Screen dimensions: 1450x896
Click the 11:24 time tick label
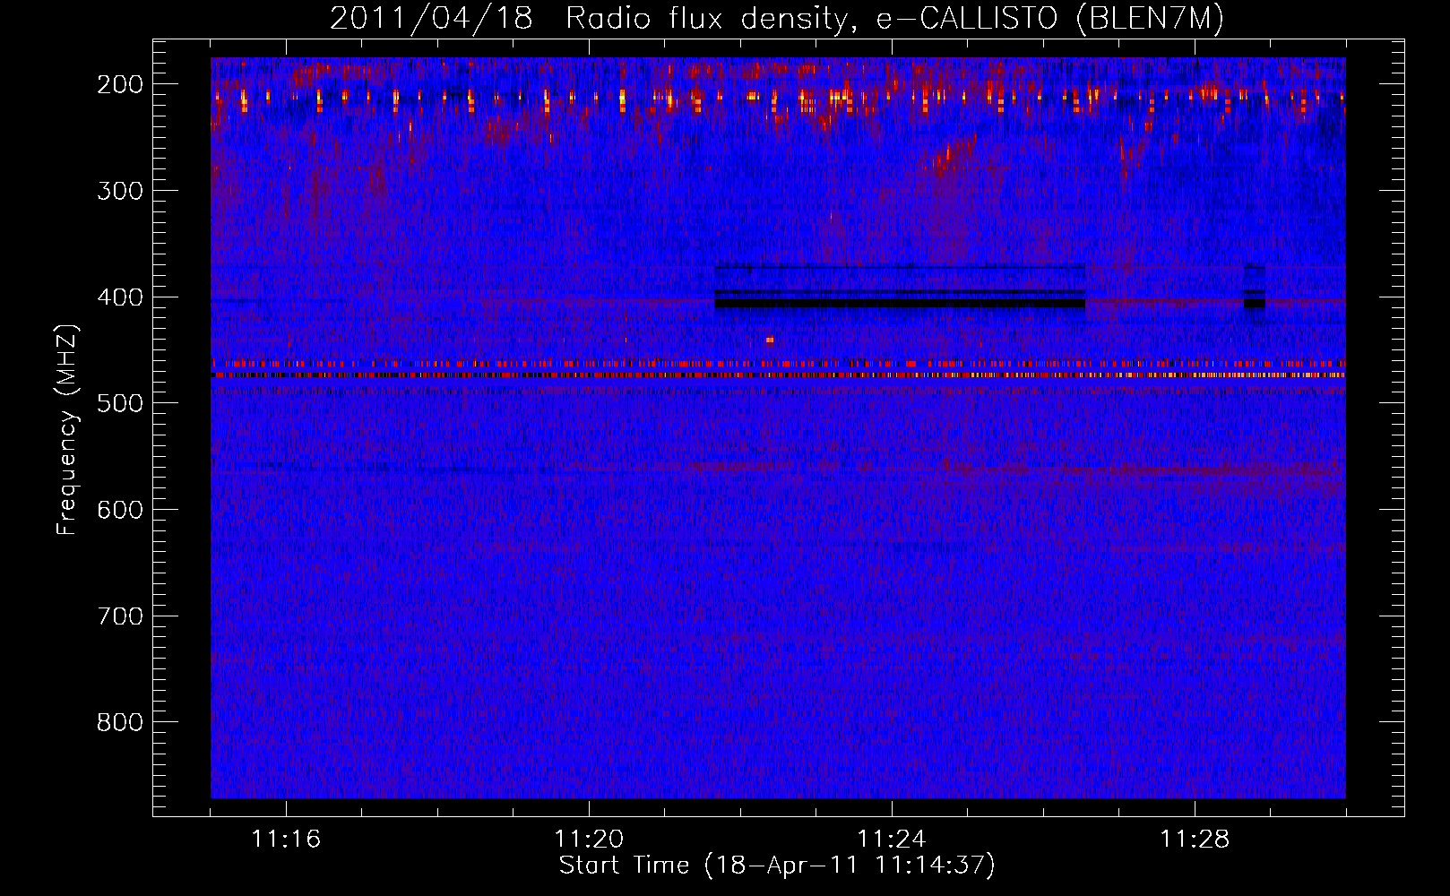pyautogui.click(x=892, y=839)
